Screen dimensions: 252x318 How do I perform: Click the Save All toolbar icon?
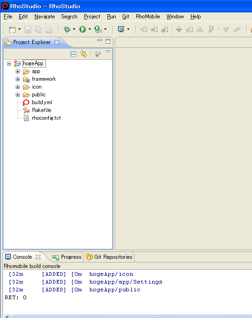(38, 30)
